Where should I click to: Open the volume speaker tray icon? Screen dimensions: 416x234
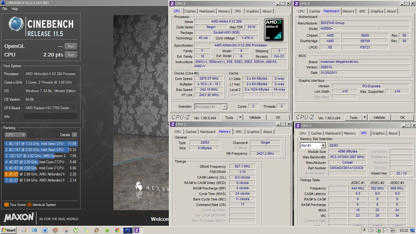pyautogui.click(x=371, y=230)
